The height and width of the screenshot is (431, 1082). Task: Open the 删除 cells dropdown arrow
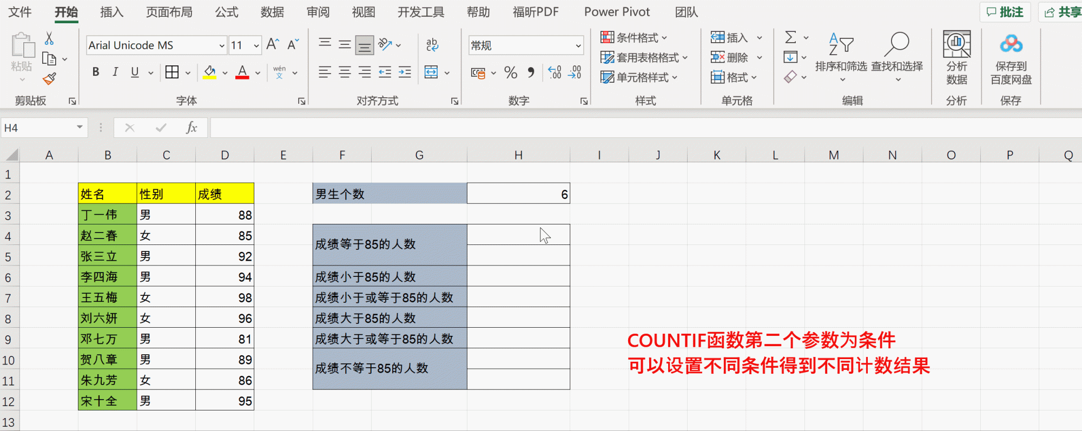[760, 57]
